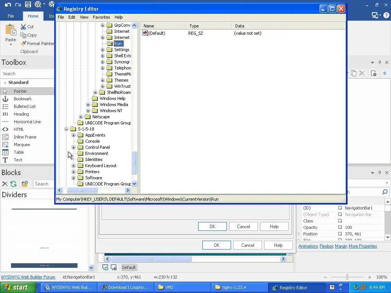Click the inner dialog Cancel button
This screenshot has width=391, height=293.
pyautogui.click(x=243, y=227)
